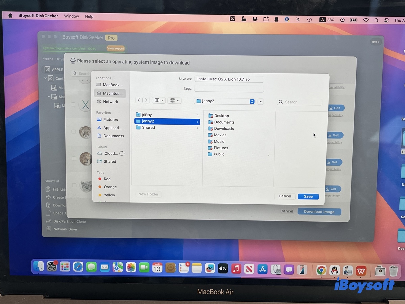The width and height of the screenshot is (405, 304).
Task: Open the item grouping dropdown
Action: [x=174, y=101]
